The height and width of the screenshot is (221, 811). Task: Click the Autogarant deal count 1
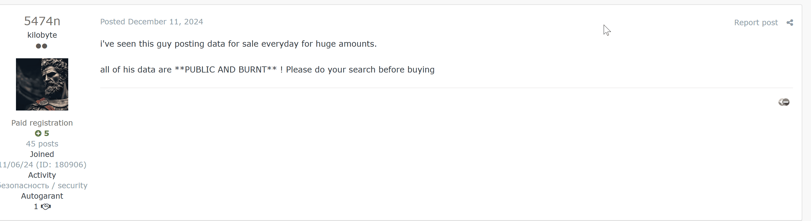tap(36, 206)
